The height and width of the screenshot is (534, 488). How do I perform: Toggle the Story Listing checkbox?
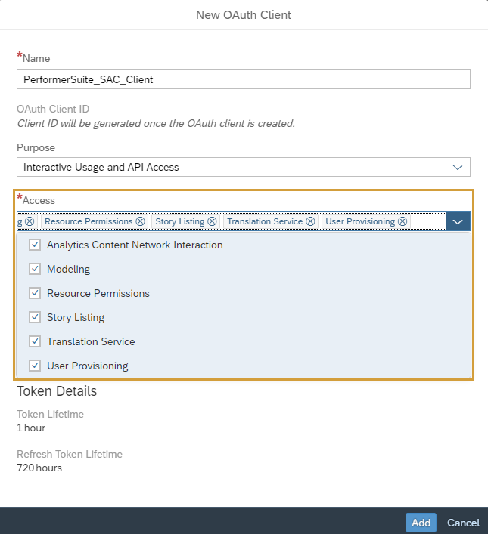(x=35, y=317)
